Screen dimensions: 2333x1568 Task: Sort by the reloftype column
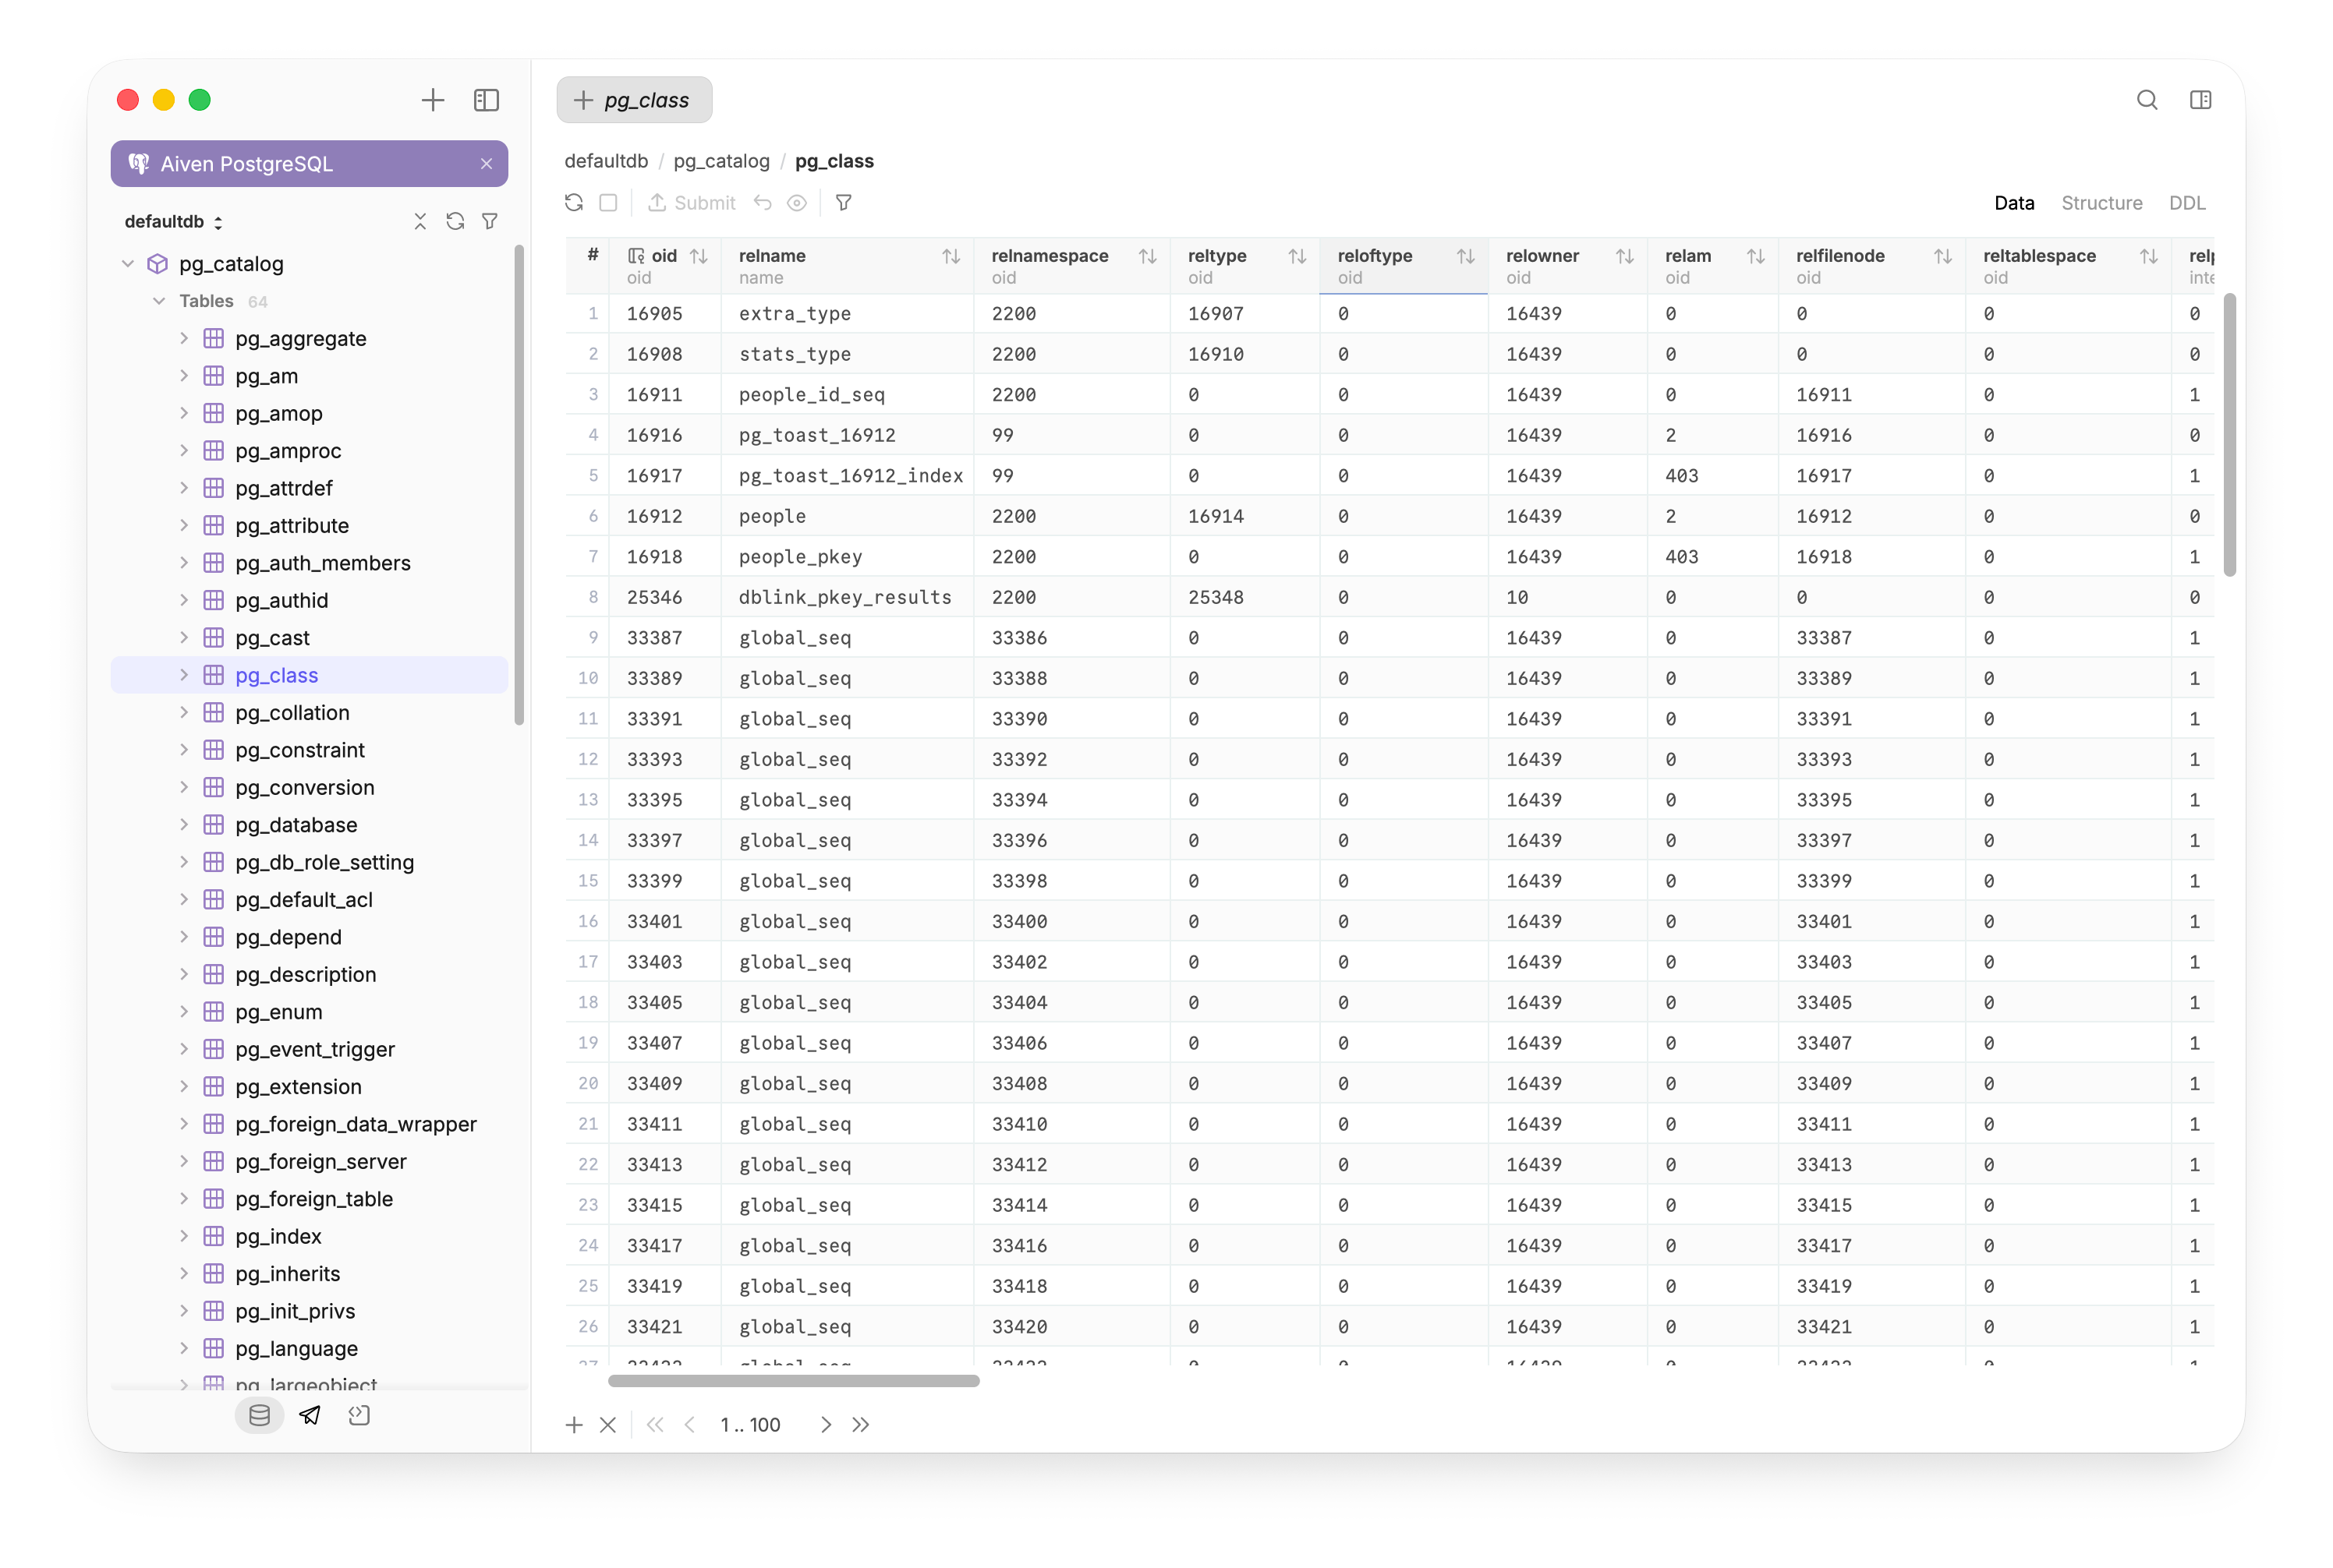[x=1466, y=257]
